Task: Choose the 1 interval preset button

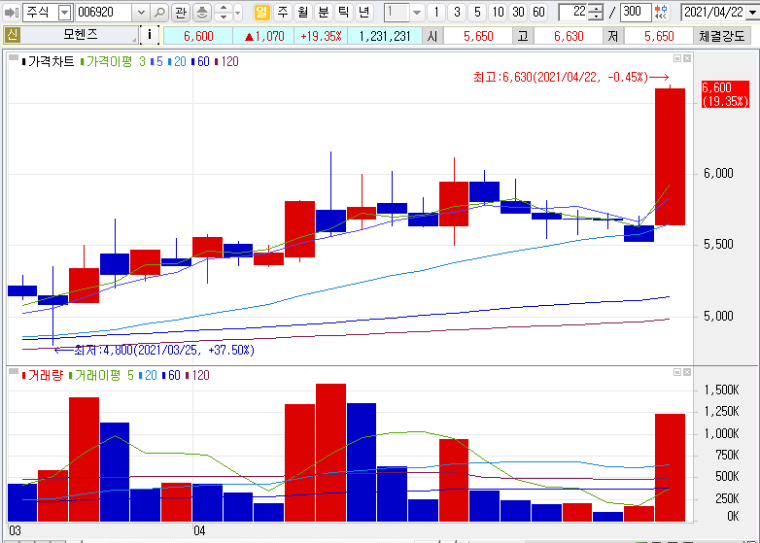Action: 436,12
